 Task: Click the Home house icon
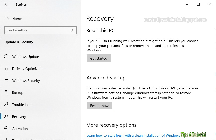[x=7, y=19]
